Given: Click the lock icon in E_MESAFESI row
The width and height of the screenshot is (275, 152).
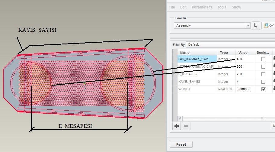Looking at the screenshot, I should (x=274, y=73).
